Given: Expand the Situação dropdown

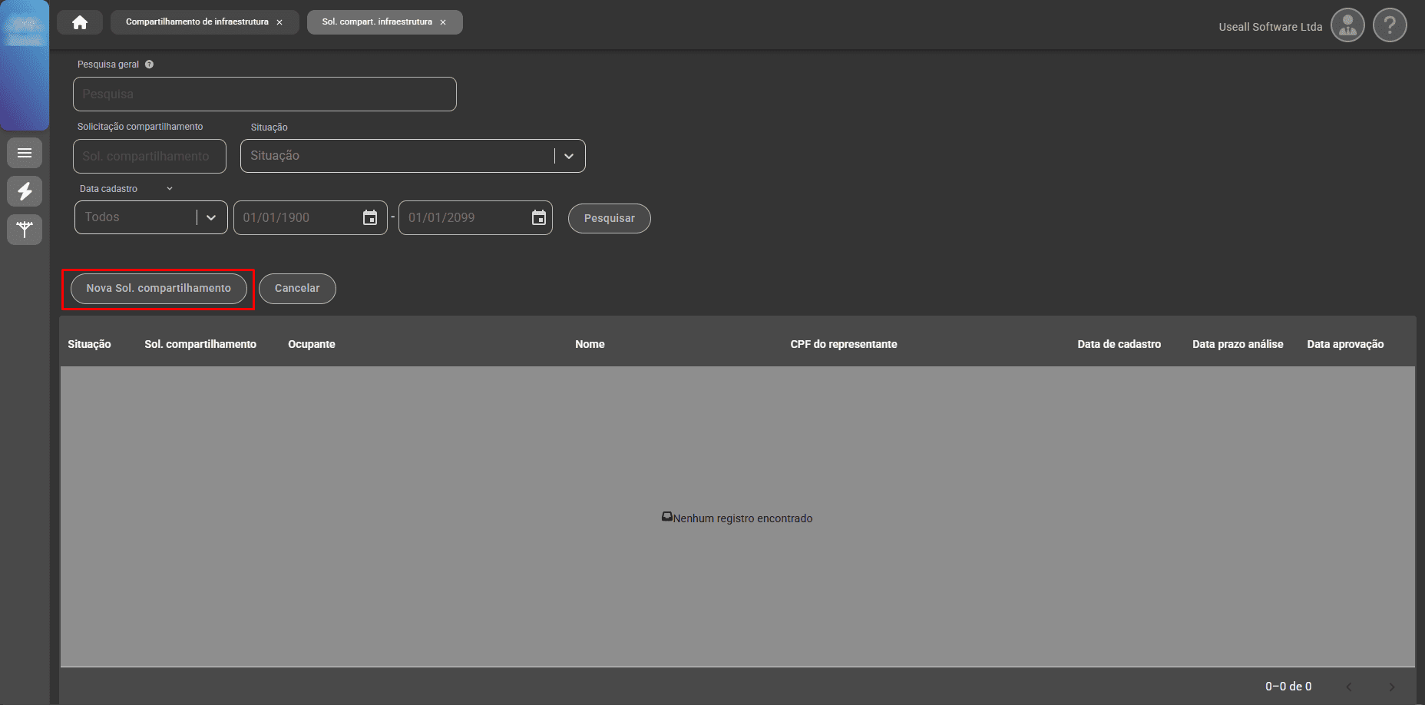Looking at the screenshot, I should (x=569, y=156).
